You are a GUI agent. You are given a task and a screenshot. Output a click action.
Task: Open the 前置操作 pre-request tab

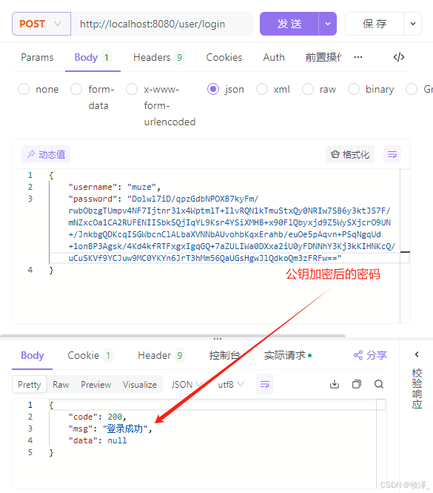coord(323,57)
